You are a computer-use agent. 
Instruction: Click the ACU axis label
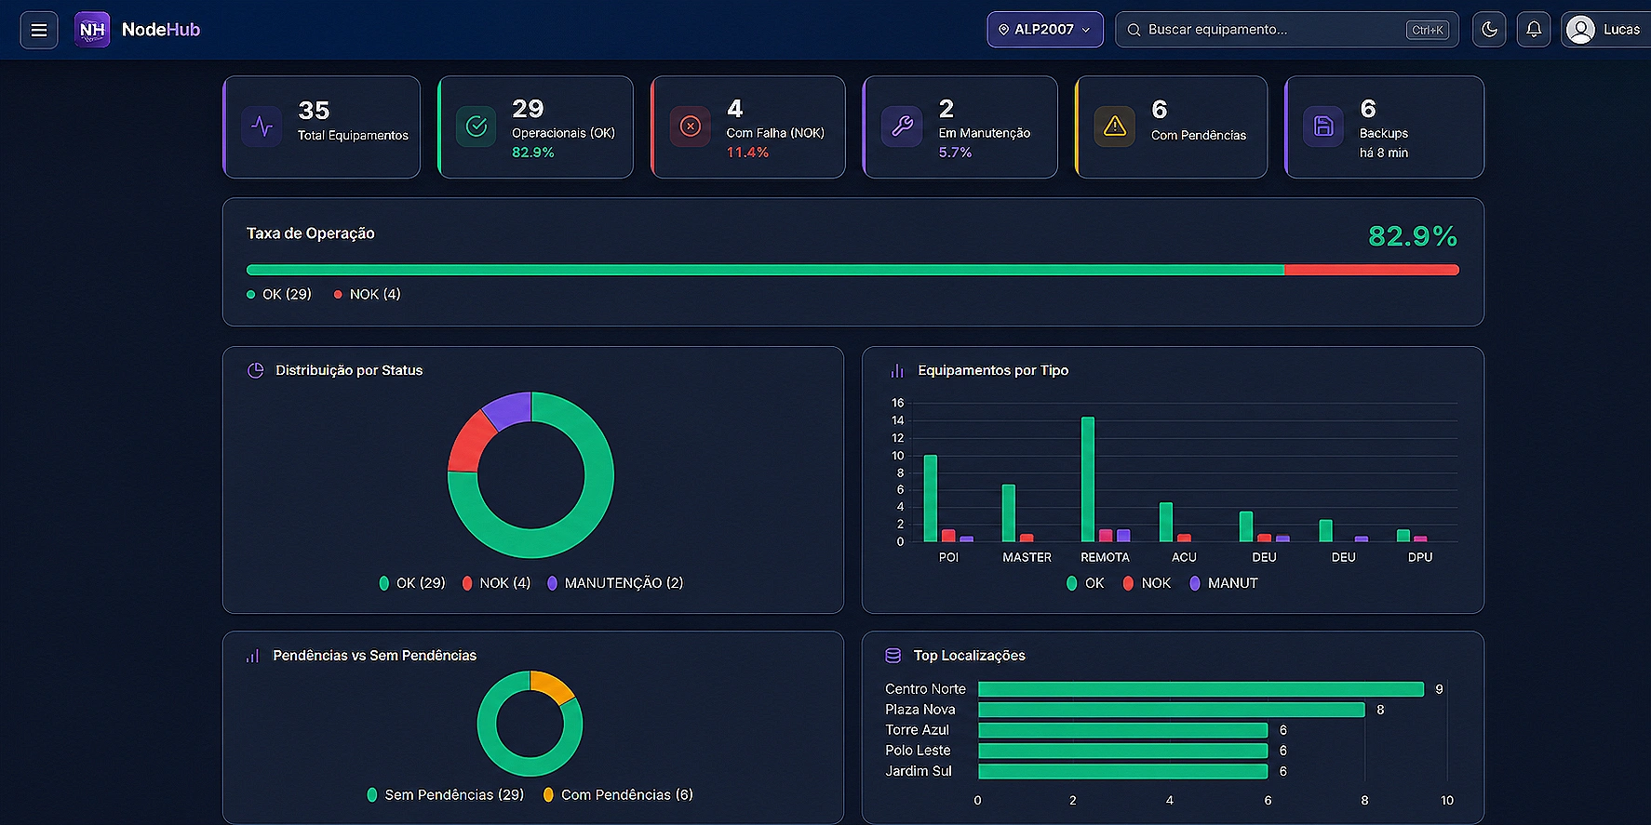[x=1184, y=557]
